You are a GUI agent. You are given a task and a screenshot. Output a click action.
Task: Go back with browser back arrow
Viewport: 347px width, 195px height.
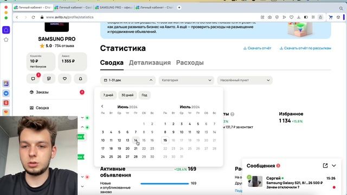point(17,17)
